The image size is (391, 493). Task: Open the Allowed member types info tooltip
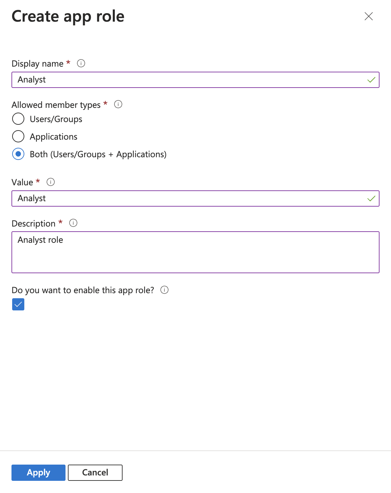(118, 104)
